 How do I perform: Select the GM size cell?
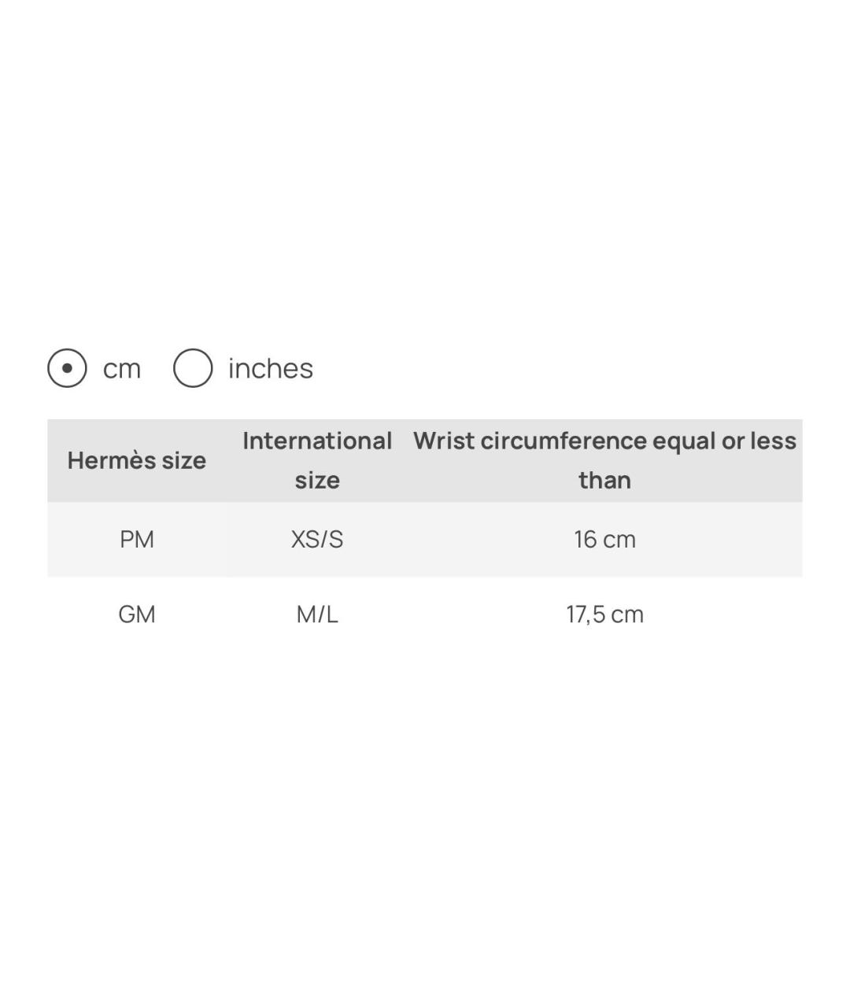137,614
